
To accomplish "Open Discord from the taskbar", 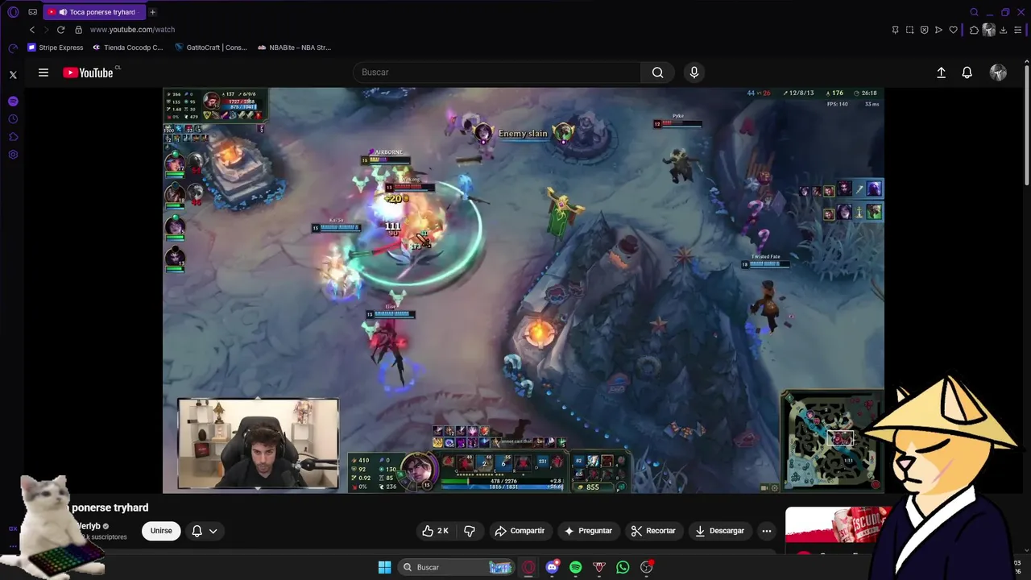I will [x=552, y=567].
